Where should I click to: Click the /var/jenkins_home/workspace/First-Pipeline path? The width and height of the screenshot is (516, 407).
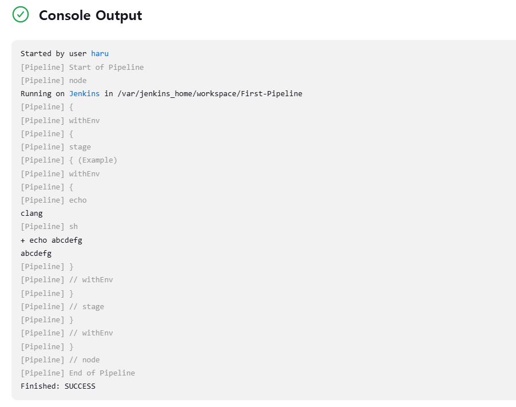coord(209,94)
